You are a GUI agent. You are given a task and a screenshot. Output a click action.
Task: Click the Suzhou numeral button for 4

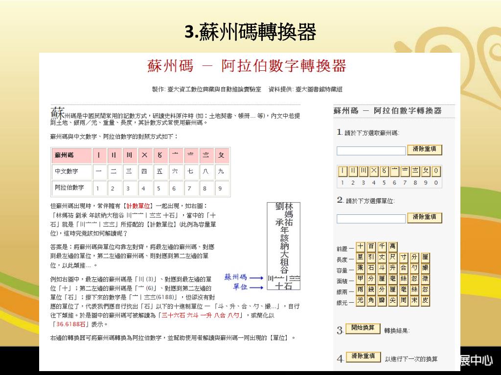[x=373, y=171]
